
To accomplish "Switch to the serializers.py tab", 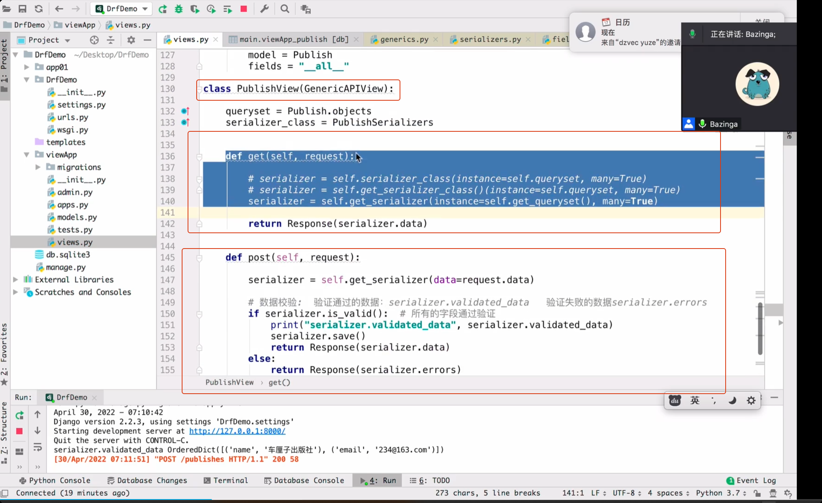I will 490,39.
